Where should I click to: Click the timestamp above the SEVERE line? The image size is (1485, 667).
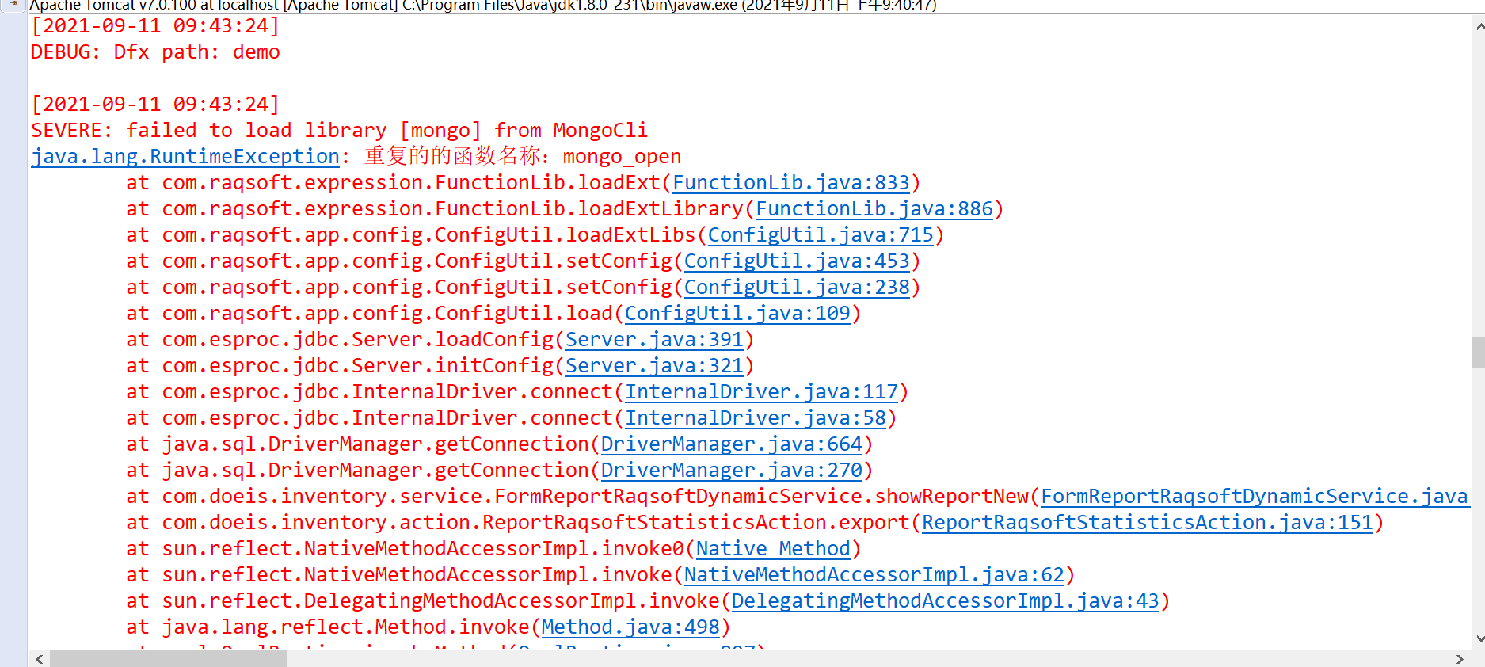coord(155,105)
